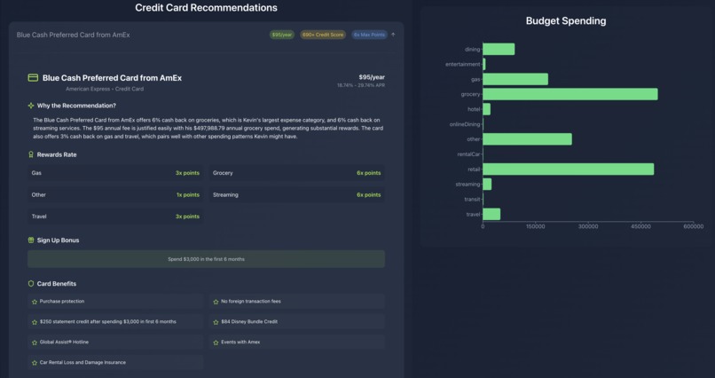
Task: Click the dining bar in Budget Spending chart
Action: click(499, 49)
